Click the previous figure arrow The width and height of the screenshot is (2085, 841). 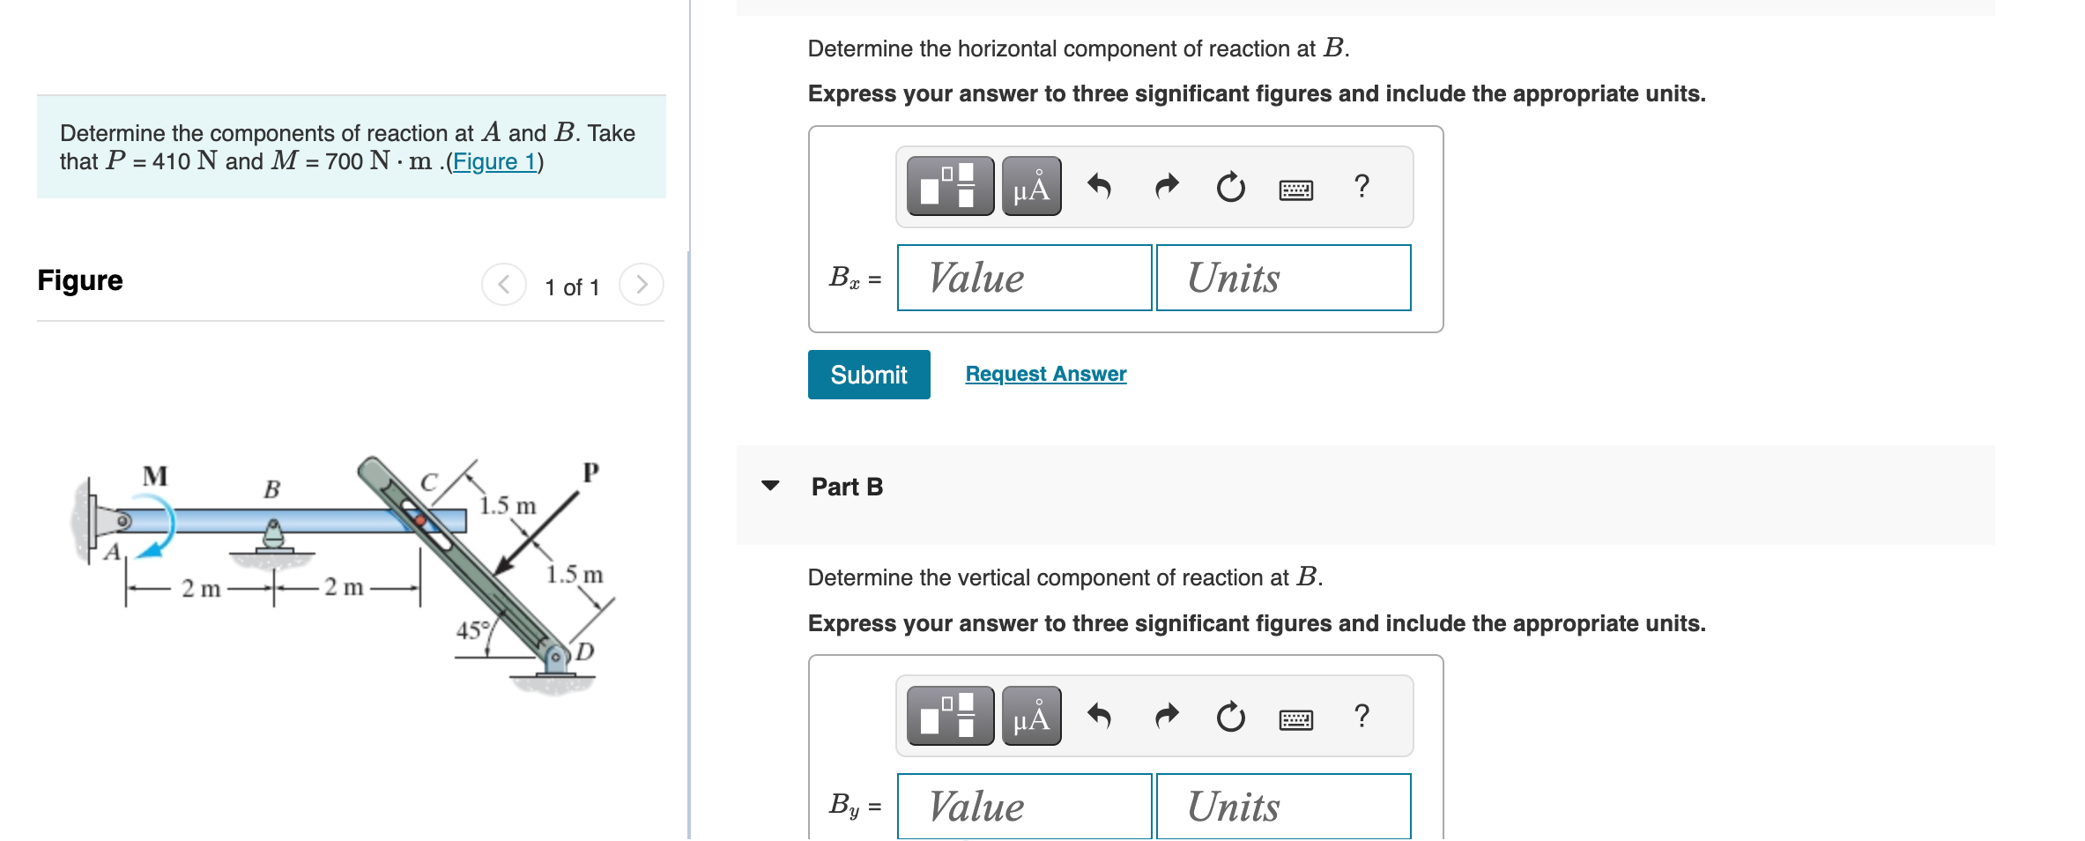tap(502, 285)
